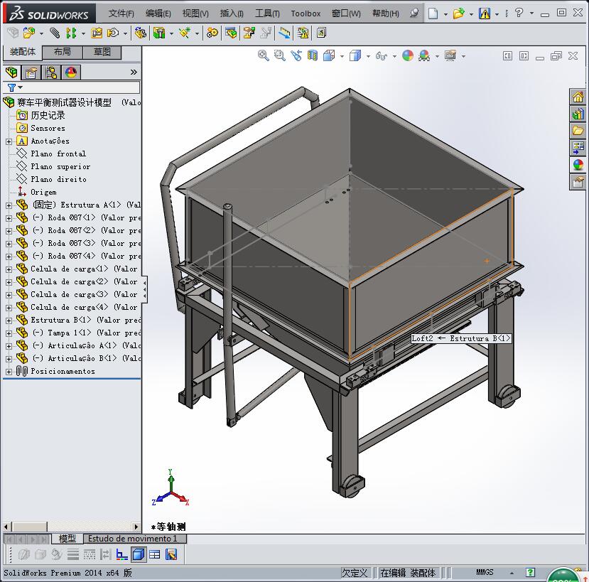Toggle the 3D Views cube button in the bottom toolbar
This screenshot has height=582, width=589.
139,554
